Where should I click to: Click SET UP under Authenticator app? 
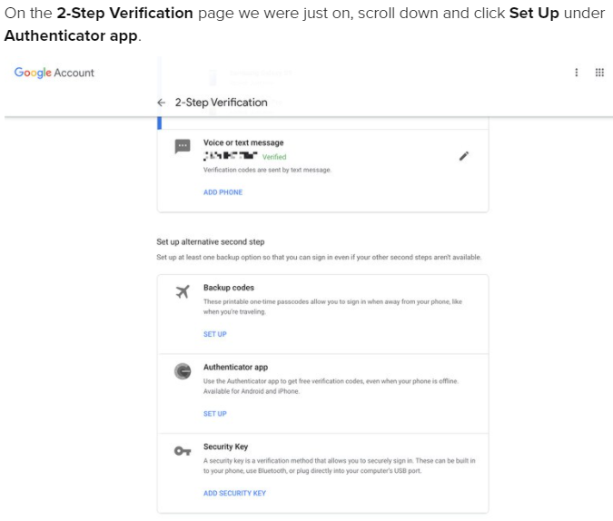click(215, 414)
